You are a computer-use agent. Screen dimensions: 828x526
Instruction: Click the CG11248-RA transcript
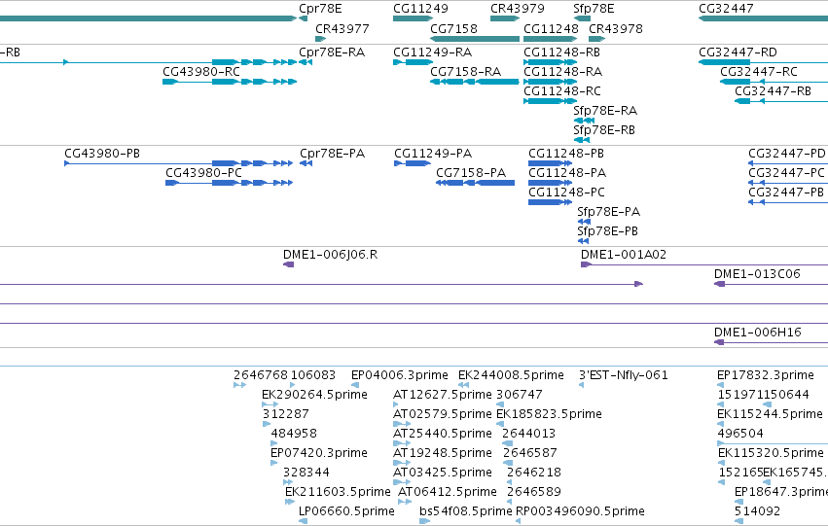pos(550,82)
